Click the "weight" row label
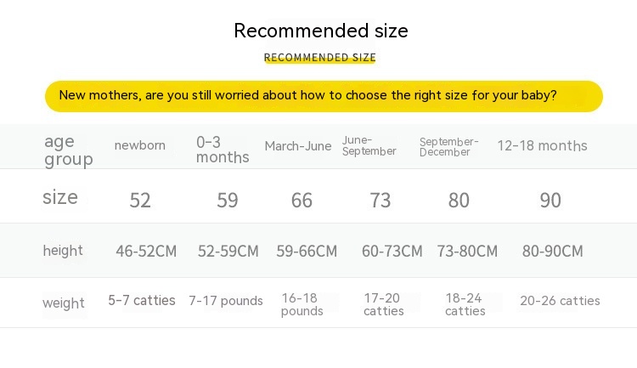The height and width of the screenshot is (368, 637). point(64,303)
